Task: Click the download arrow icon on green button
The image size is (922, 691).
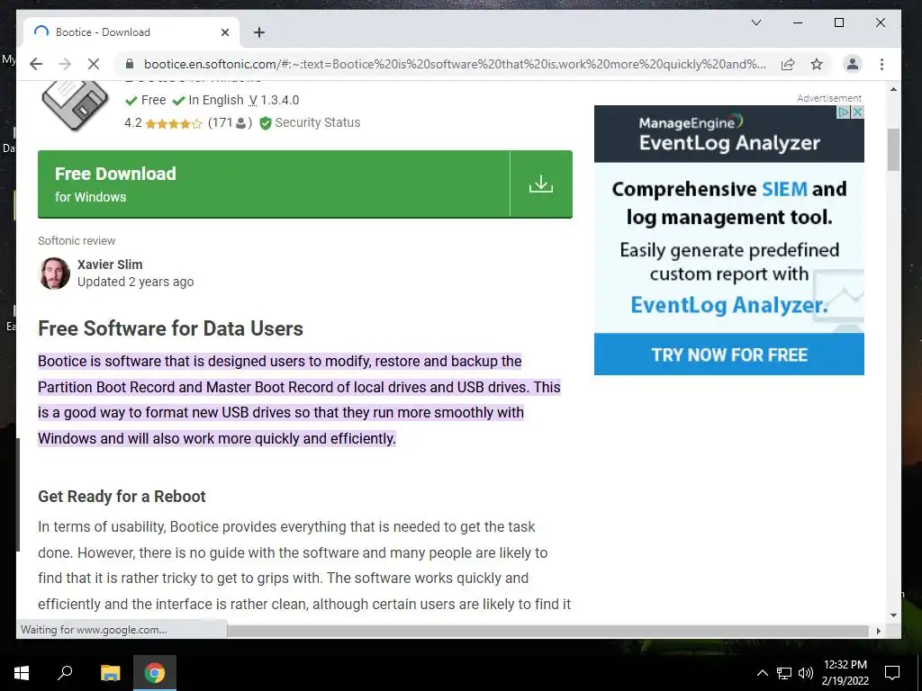Action: [541, 184]
